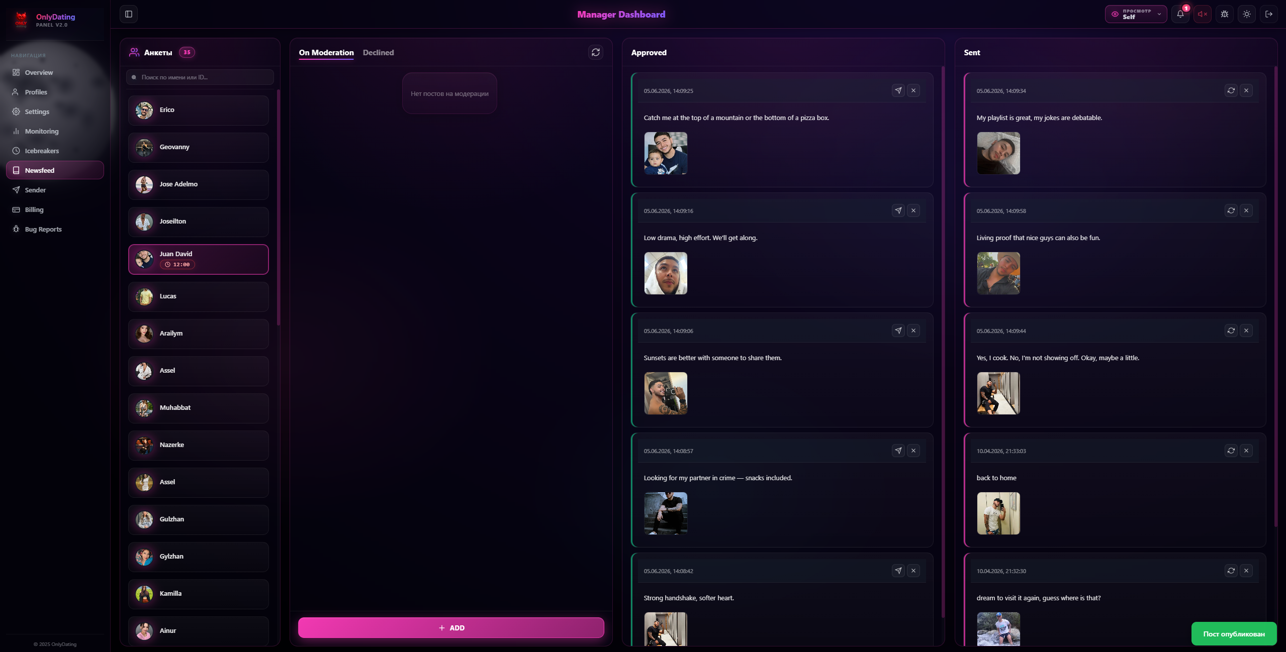Send the 'Strong handshake' post
Viewport: 1286px width, 652px height.
(x=898, y=571)
